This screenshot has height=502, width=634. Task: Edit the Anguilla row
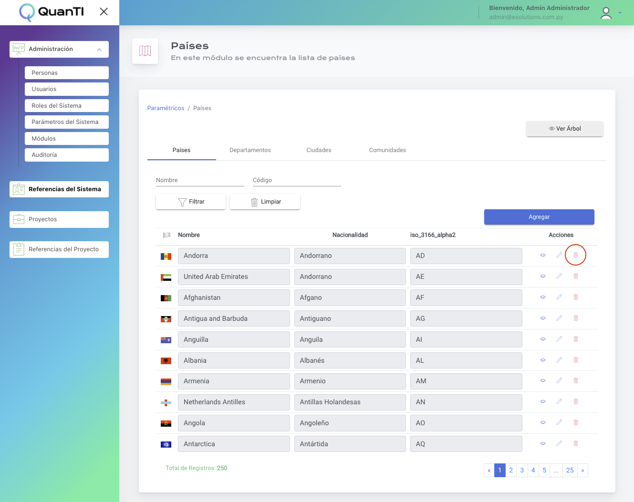(559, 339)
